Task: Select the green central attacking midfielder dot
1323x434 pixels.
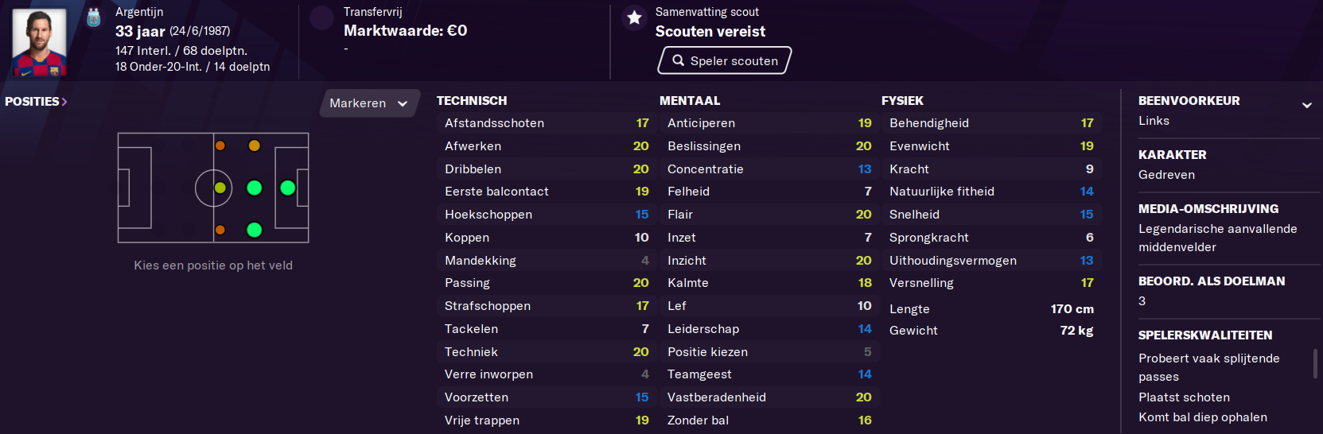Action: click(x=255, y=188)
